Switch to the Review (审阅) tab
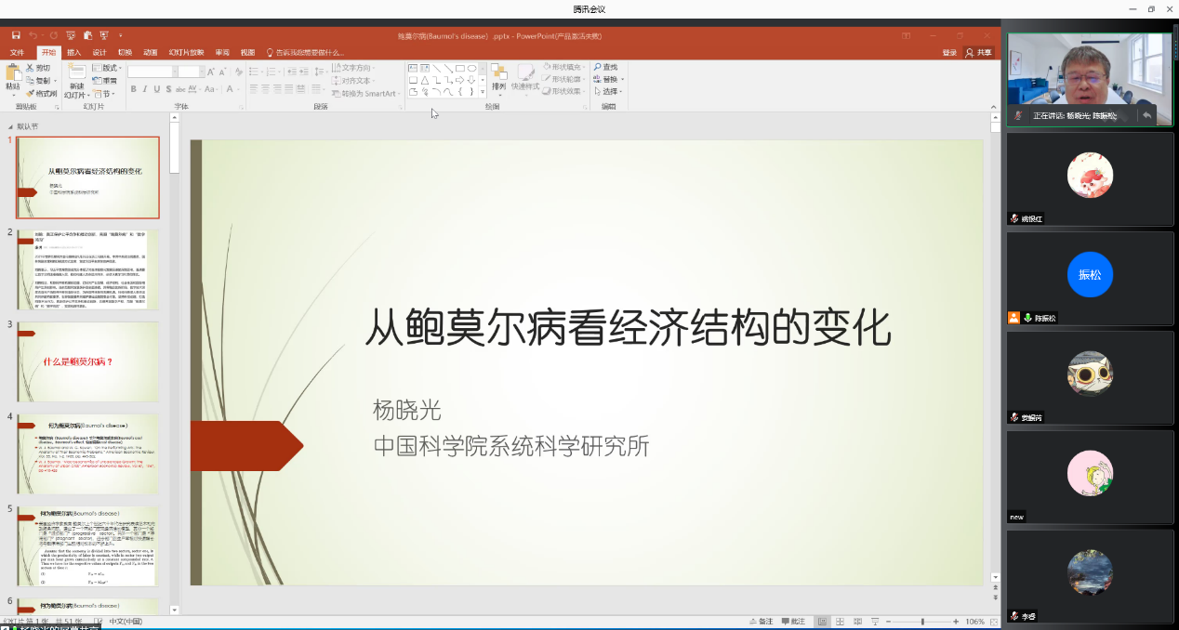Screen dimensions: 1179x630 click(x=222, y=52)
